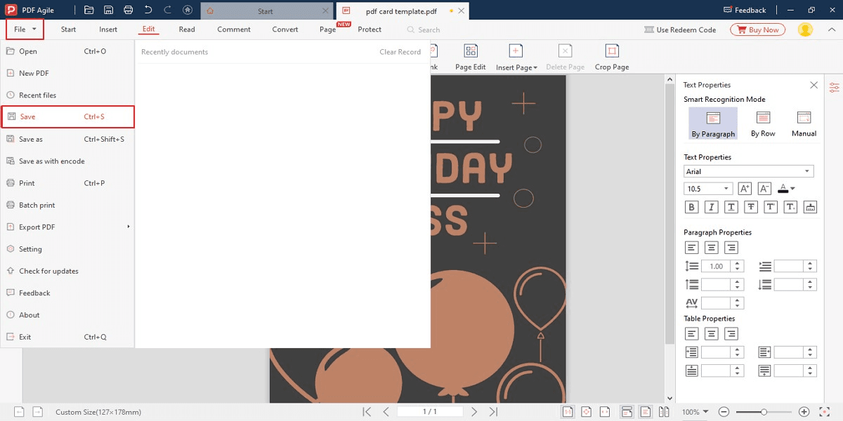Go to the last page

(493, 412)
